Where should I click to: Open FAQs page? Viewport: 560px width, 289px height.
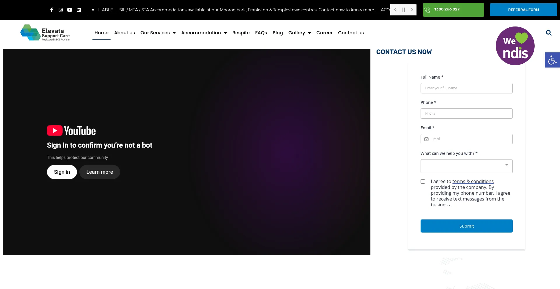261,33
